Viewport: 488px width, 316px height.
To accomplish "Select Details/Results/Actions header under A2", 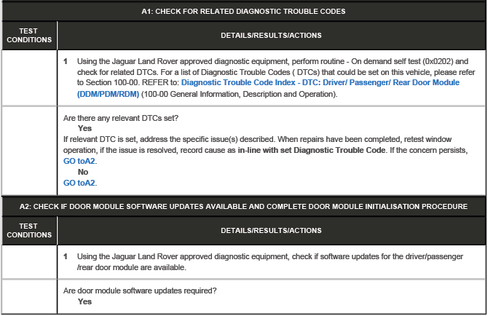I will [271, 230].
